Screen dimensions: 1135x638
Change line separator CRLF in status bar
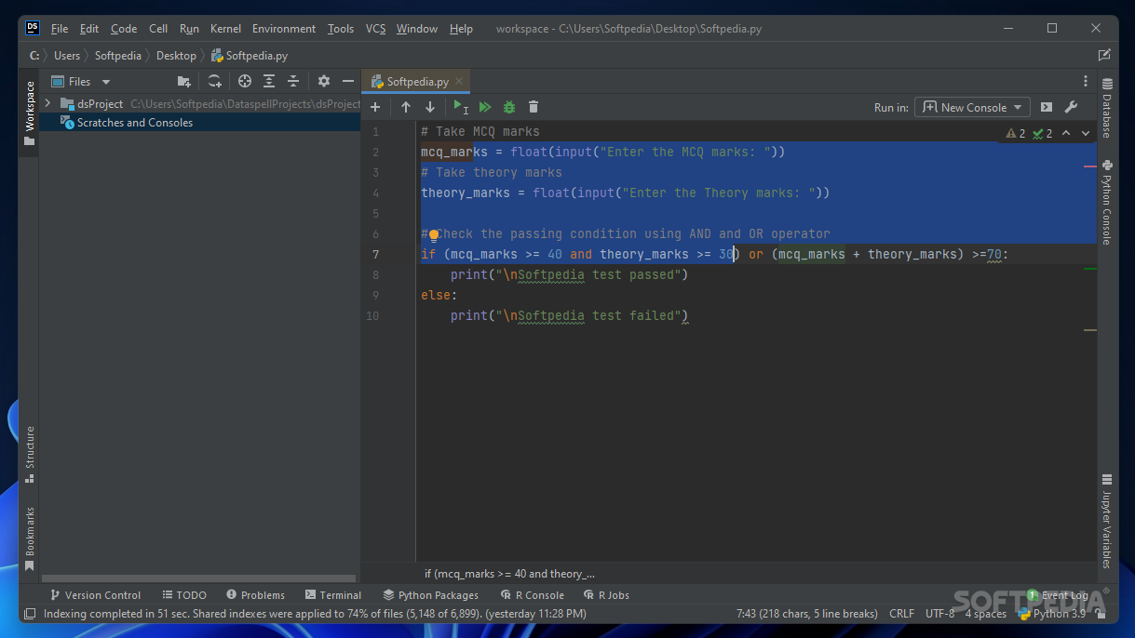(901, 614)
